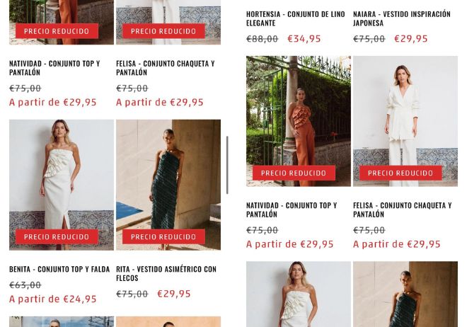The image size is (467, 327).
Task: Open the Felisa title in right panel
Action: (x=403, y=210)
